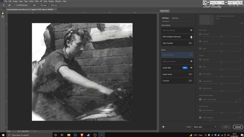Adjust the Be Happy slider handle

click(222, 37)
